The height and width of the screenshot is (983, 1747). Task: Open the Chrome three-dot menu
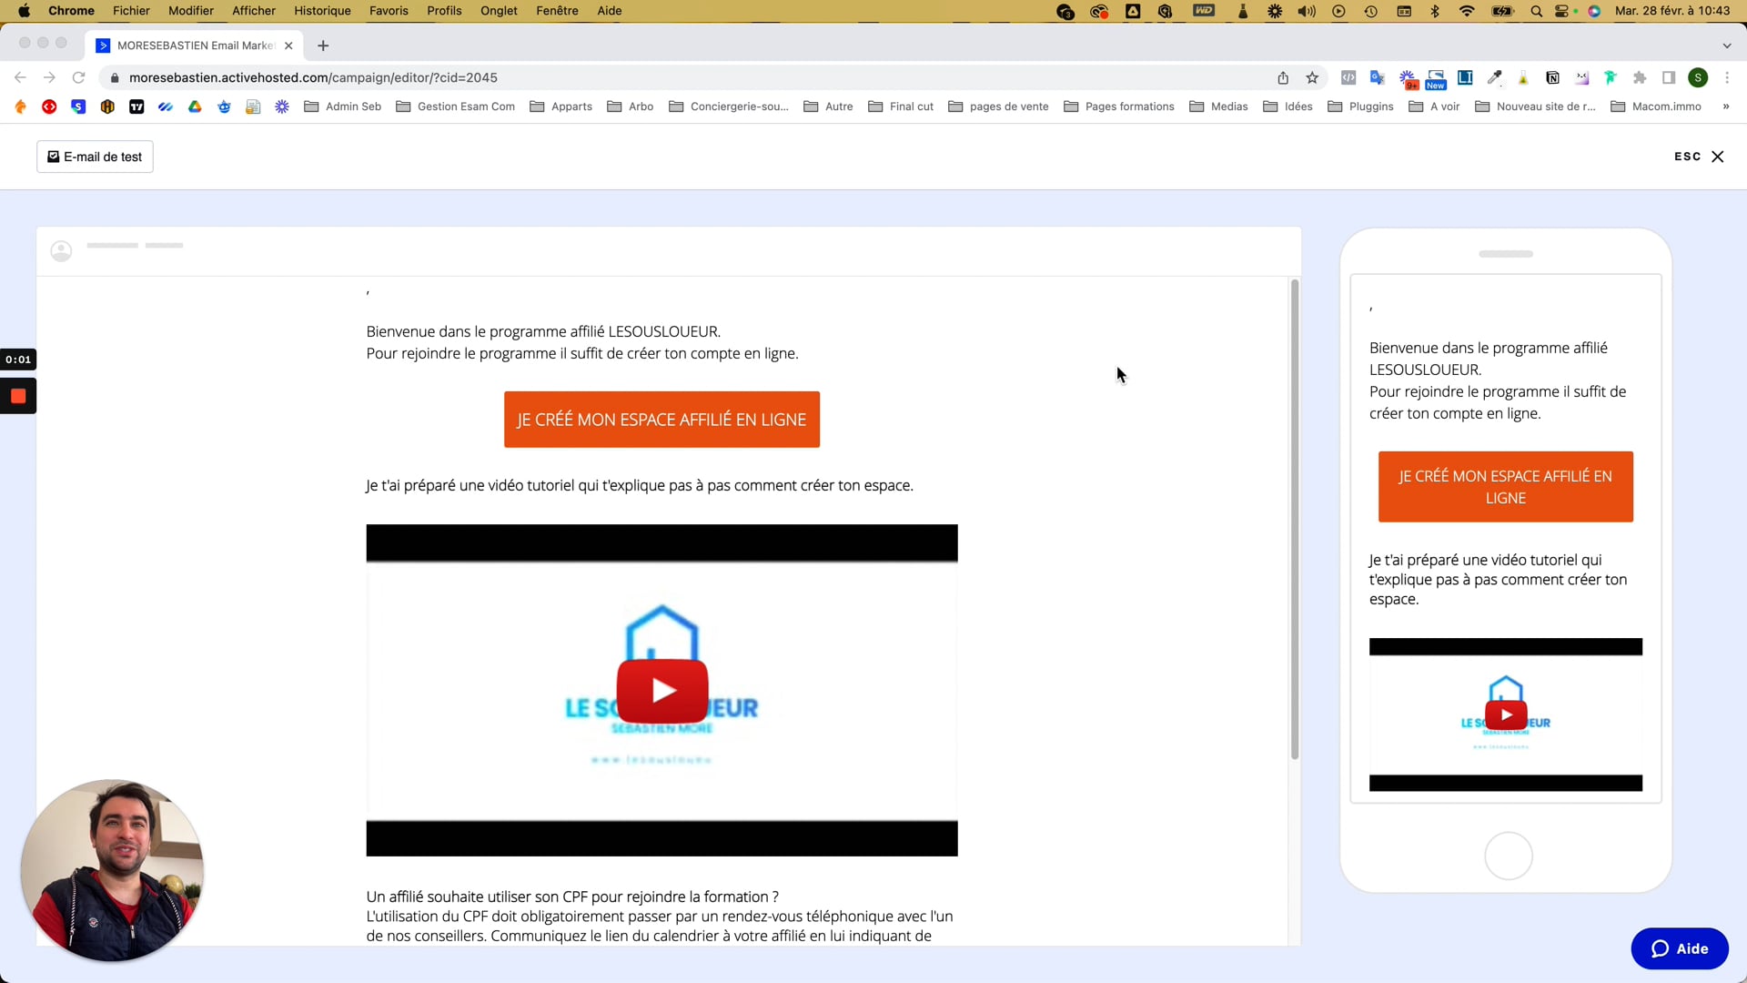pyautogui.click(x=1727, y=78)
